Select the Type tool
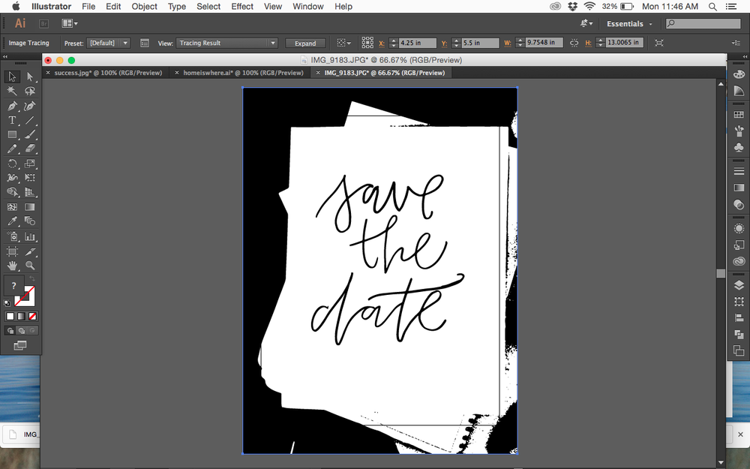This screenshot has height=469, width=750. point(13,121)
